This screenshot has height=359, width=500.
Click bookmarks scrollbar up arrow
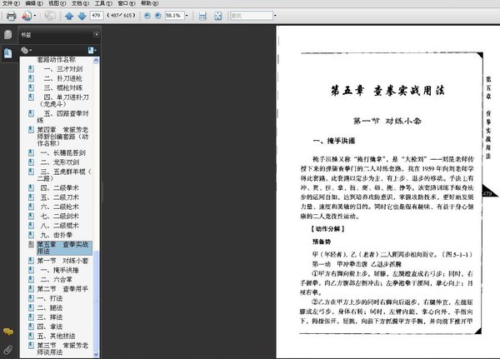[x=96, y=61]
